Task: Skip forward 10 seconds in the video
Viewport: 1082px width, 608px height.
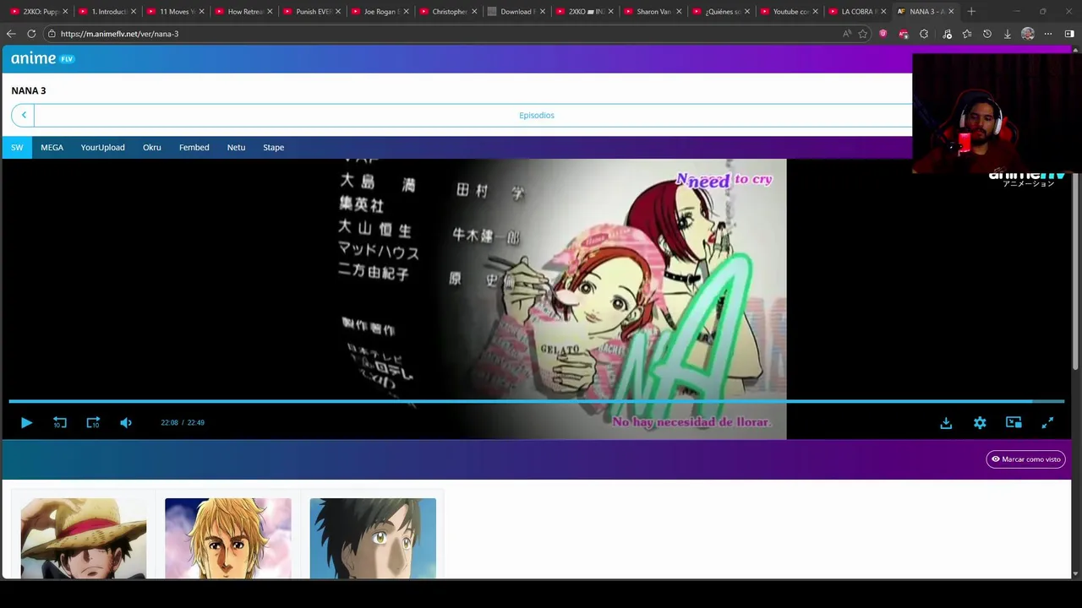Action: click(93, 422)
